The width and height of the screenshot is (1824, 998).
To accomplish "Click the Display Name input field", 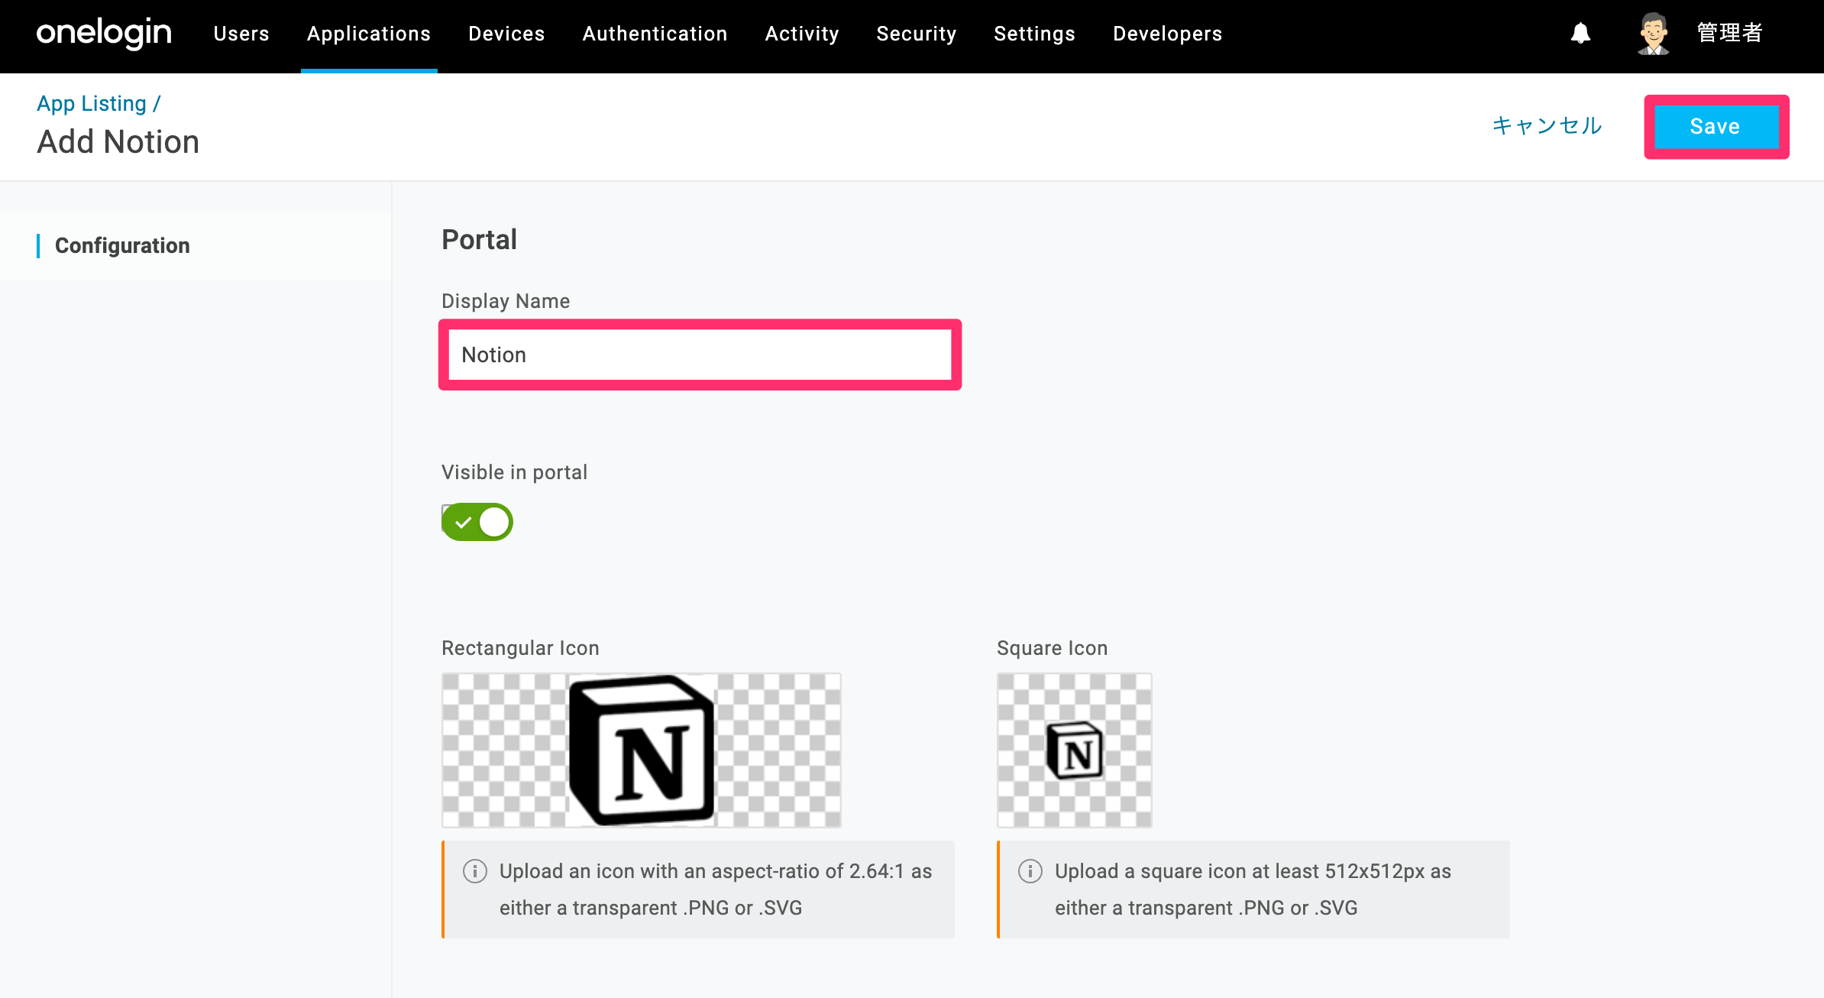I will 700,355.
